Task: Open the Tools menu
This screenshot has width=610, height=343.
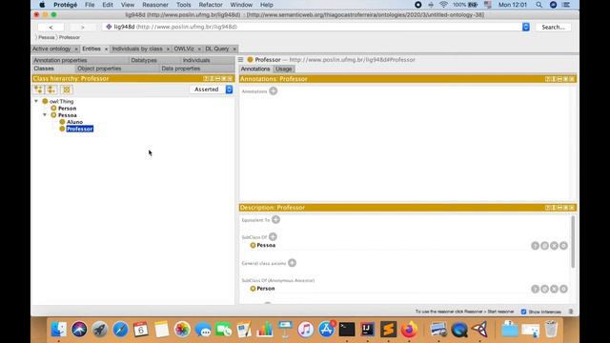Action: click(183, 5)
